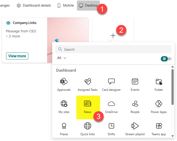This screenshot has width=177, height=141.
Task: Select the Stream playlist card
Action: 135,126
